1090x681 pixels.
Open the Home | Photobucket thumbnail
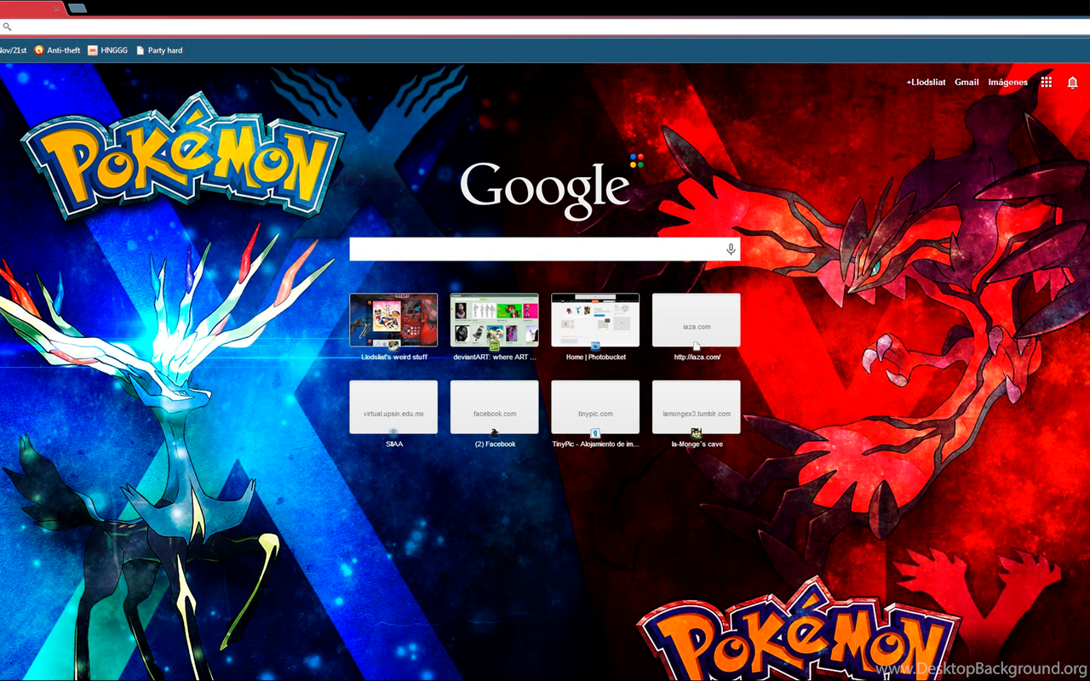(x=595, y=320)
